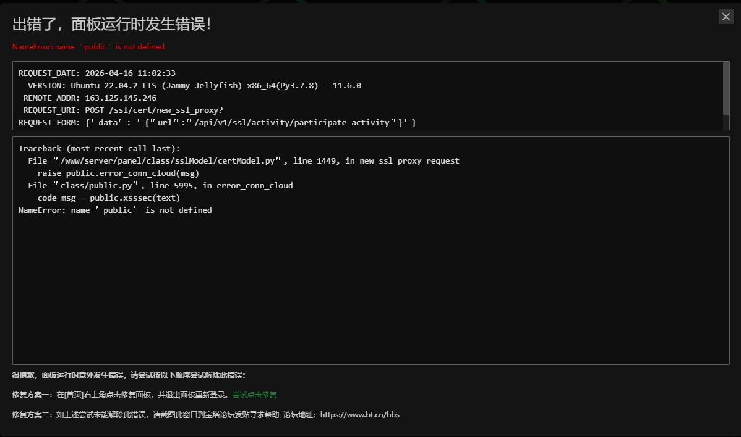Click the '很抱歉，面板运行时意外发生错误' notice
The width and height of the screenshot is (741, 437).
point(129,375)
